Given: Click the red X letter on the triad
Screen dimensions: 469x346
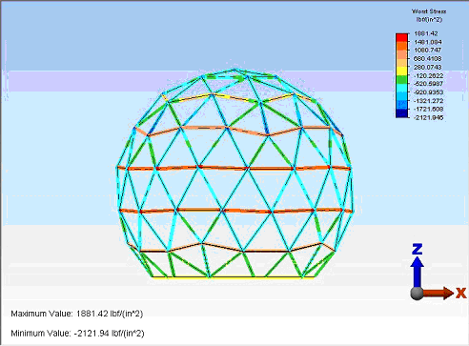Looking at the screenshot, I should point(460,293).
